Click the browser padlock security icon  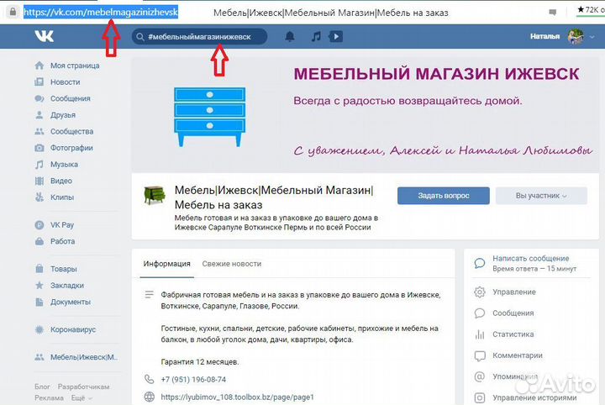[13, 12]
